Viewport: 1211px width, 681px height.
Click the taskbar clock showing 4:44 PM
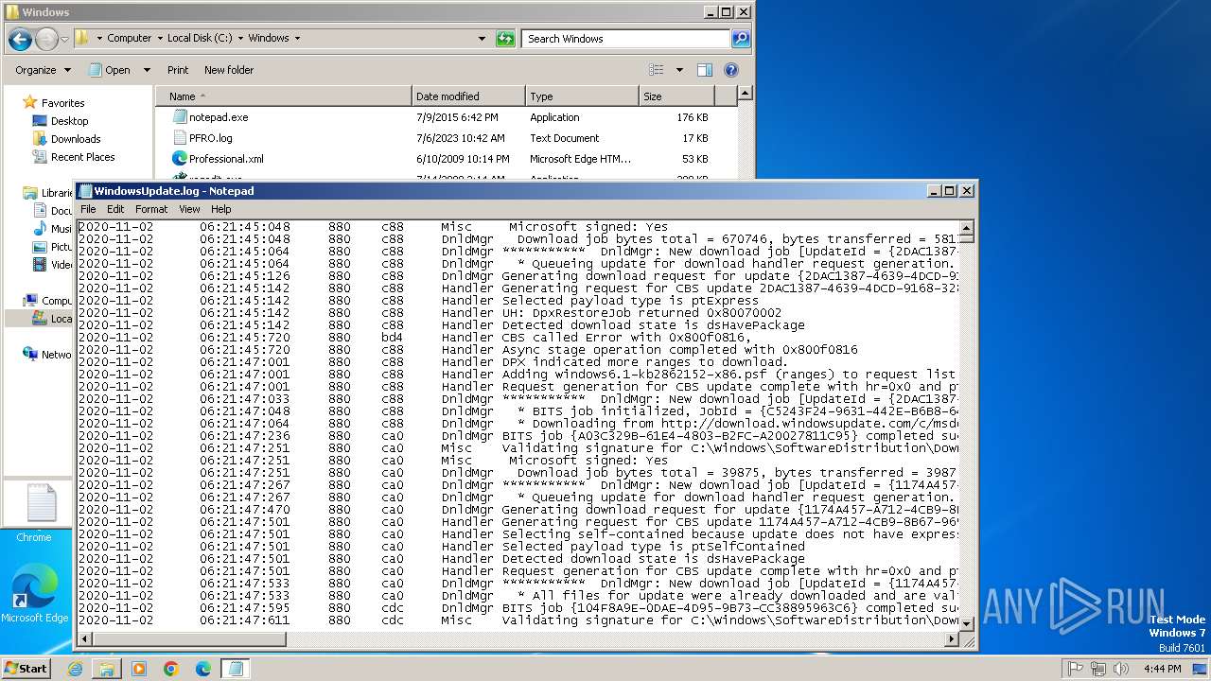click(x=1162, y=669)
